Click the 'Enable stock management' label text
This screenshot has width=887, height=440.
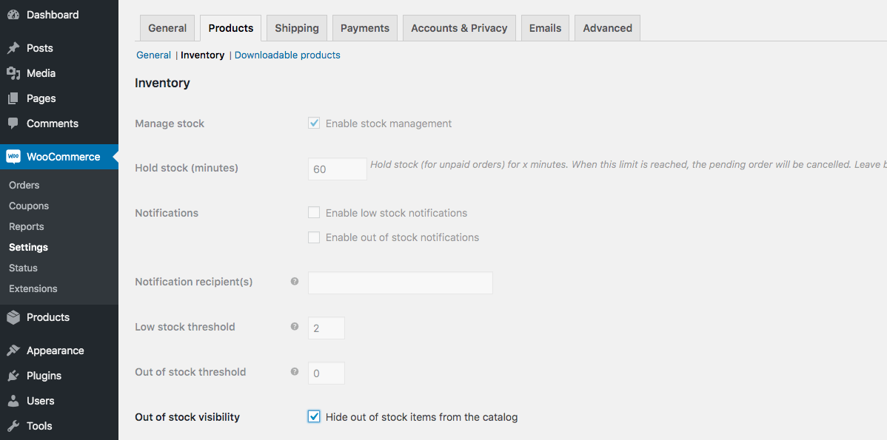pyautogui.click(x=389, y=123)
